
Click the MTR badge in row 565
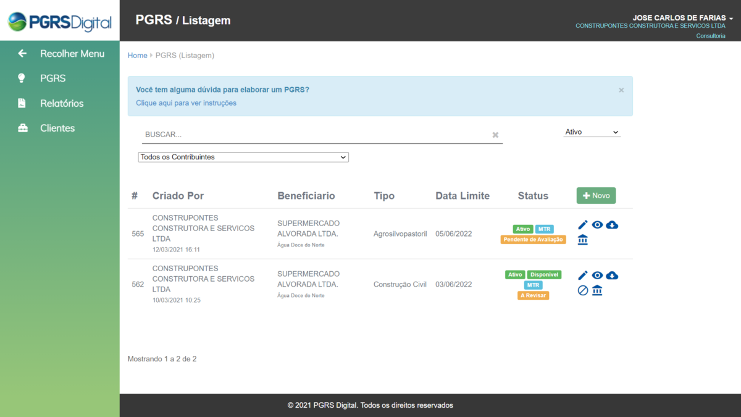coord(545,229)
